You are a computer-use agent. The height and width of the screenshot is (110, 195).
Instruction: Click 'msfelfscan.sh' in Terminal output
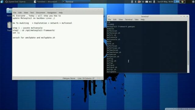pos(114,48)
